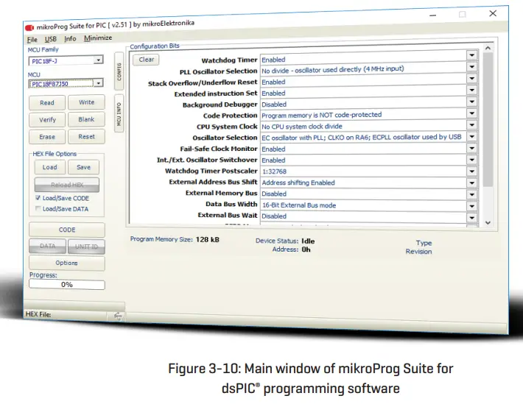Expand the PLL Oscillator Selection dropdown arrow
Screen dimensions: 523x407
pos(472,67)
